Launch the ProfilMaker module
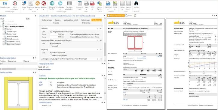218x110 pixels. (60, 5)
